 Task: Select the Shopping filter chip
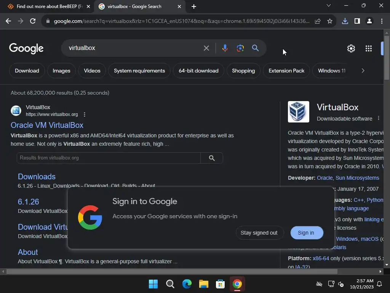point(243,71)
